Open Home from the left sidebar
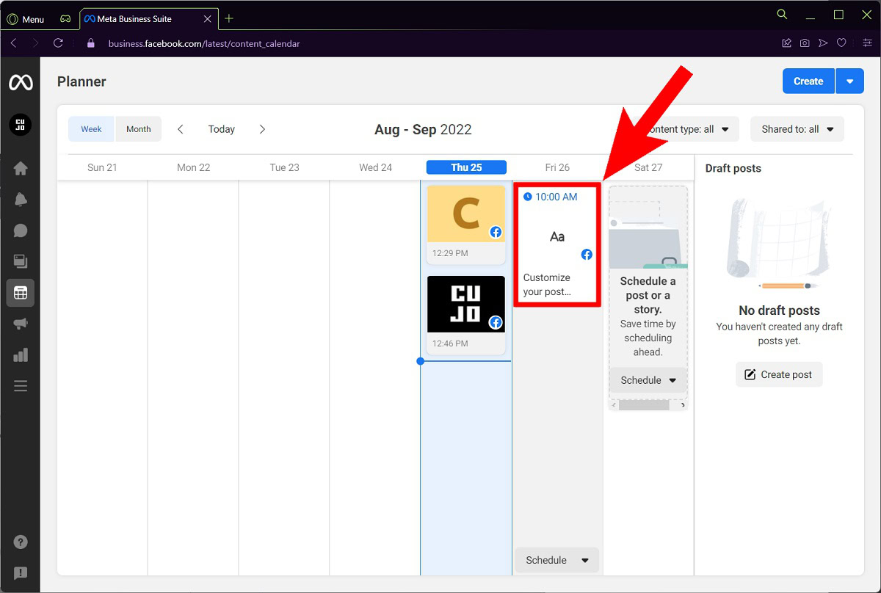Screen dimensions: 881x593 (21, 169)
